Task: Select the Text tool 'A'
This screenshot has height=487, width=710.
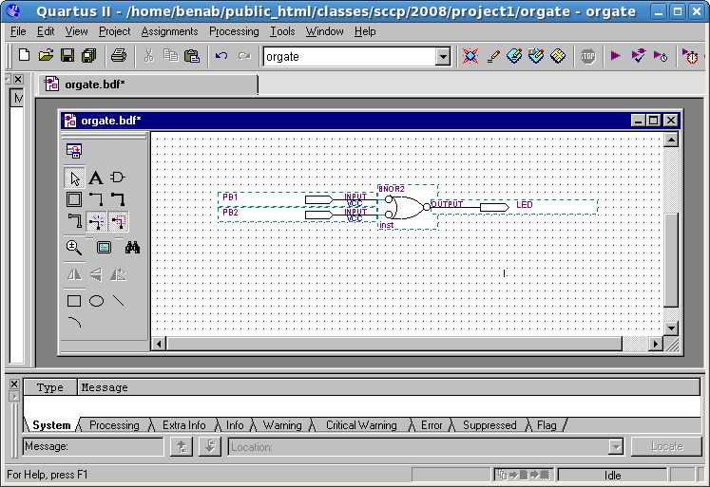Action: (96, 178)
